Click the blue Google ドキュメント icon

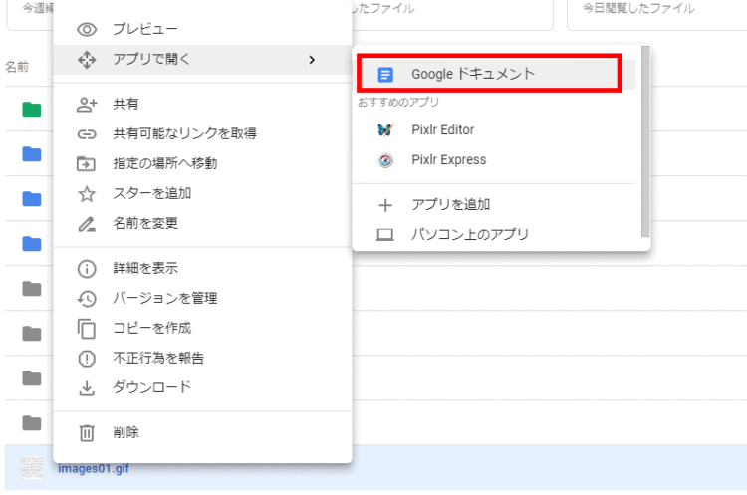pyautogui.click(x=385, y=74)
